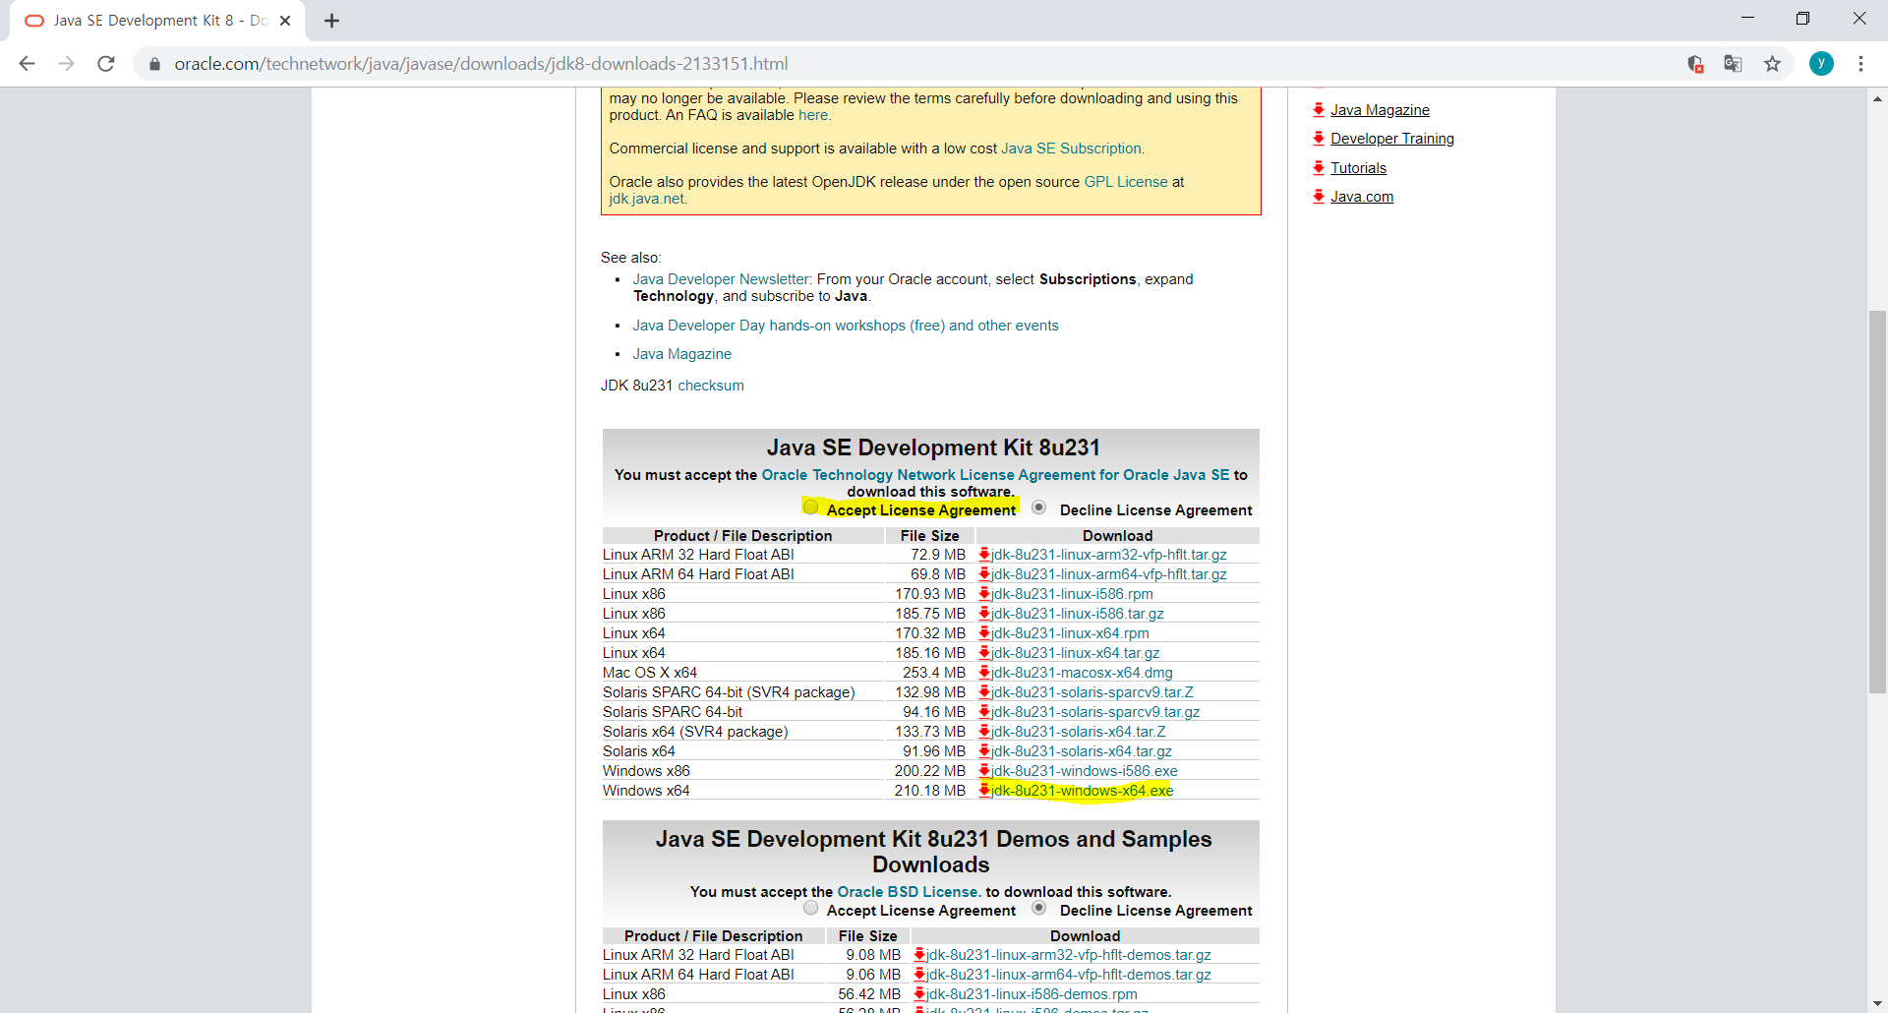Select Accept License Agreement for JDK 8u231
Viewport: 1888px width, 1013px height.
(x=810, y=507)
